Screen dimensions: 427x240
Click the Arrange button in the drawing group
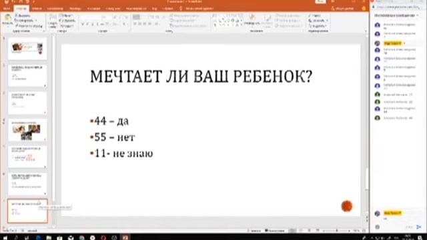[252, 20]
